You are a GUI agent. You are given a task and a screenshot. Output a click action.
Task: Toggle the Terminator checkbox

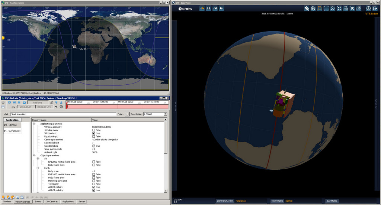pos(94,184)
